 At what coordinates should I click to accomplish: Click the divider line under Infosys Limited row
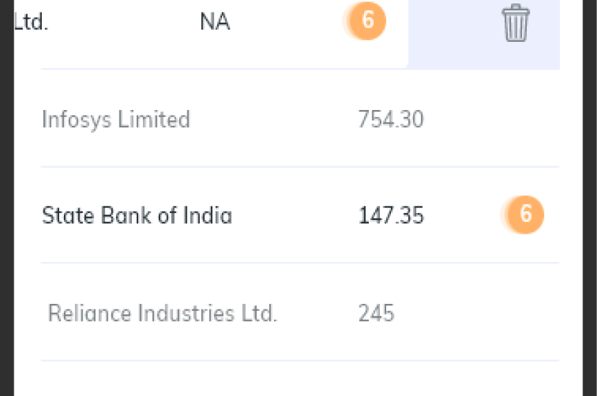coord(300,166)
